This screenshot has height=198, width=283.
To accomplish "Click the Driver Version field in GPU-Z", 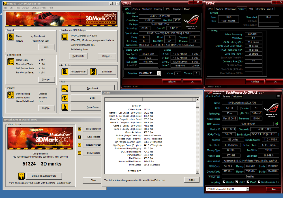I will point(250,161).
